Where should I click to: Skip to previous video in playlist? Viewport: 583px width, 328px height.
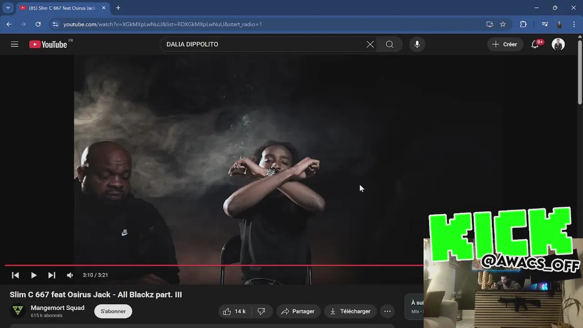(15, 275)
